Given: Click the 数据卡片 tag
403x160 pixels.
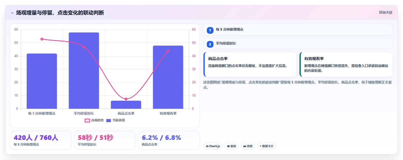Looking at the screenshot, I should coord(267,146).
